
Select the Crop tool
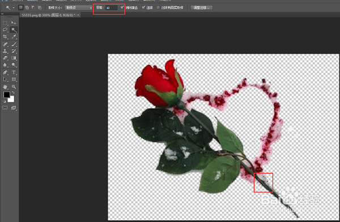[x=5, y=37]
